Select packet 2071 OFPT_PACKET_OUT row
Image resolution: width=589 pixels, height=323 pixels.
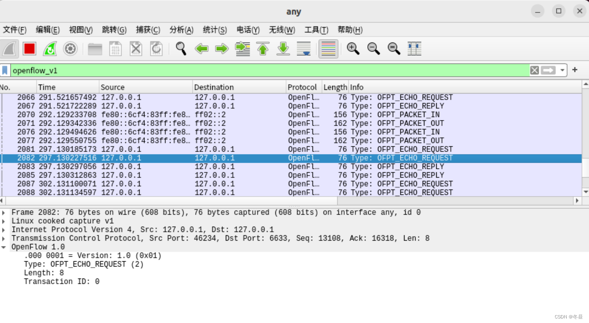click(x=291, y=124)
